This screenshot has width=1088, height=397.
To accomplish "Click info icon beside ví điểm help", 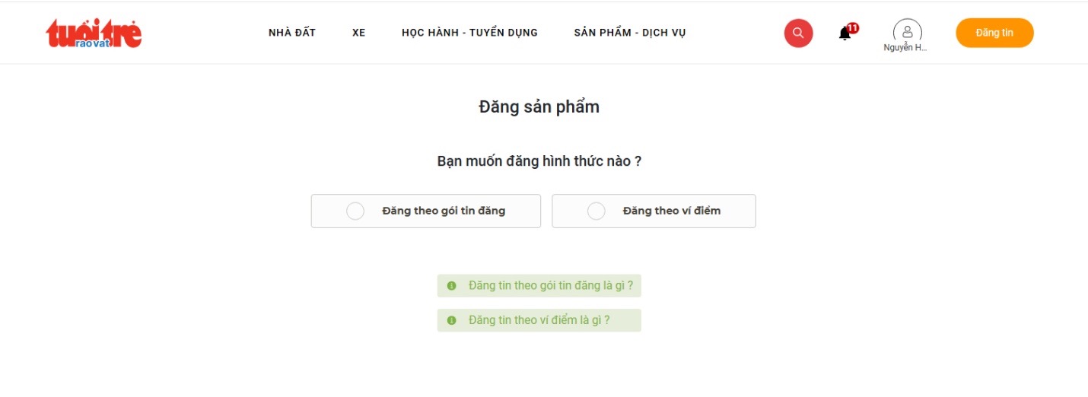I will tap(452, 320).
